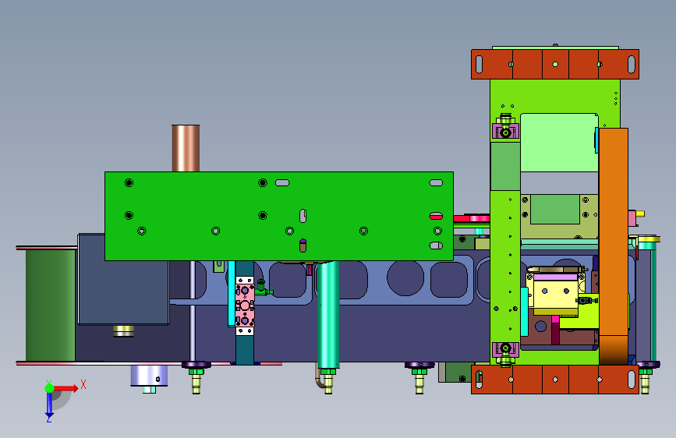676x438 pixels.
Task: Pick the tall orange vertical bar
Action: coord(613,245)
